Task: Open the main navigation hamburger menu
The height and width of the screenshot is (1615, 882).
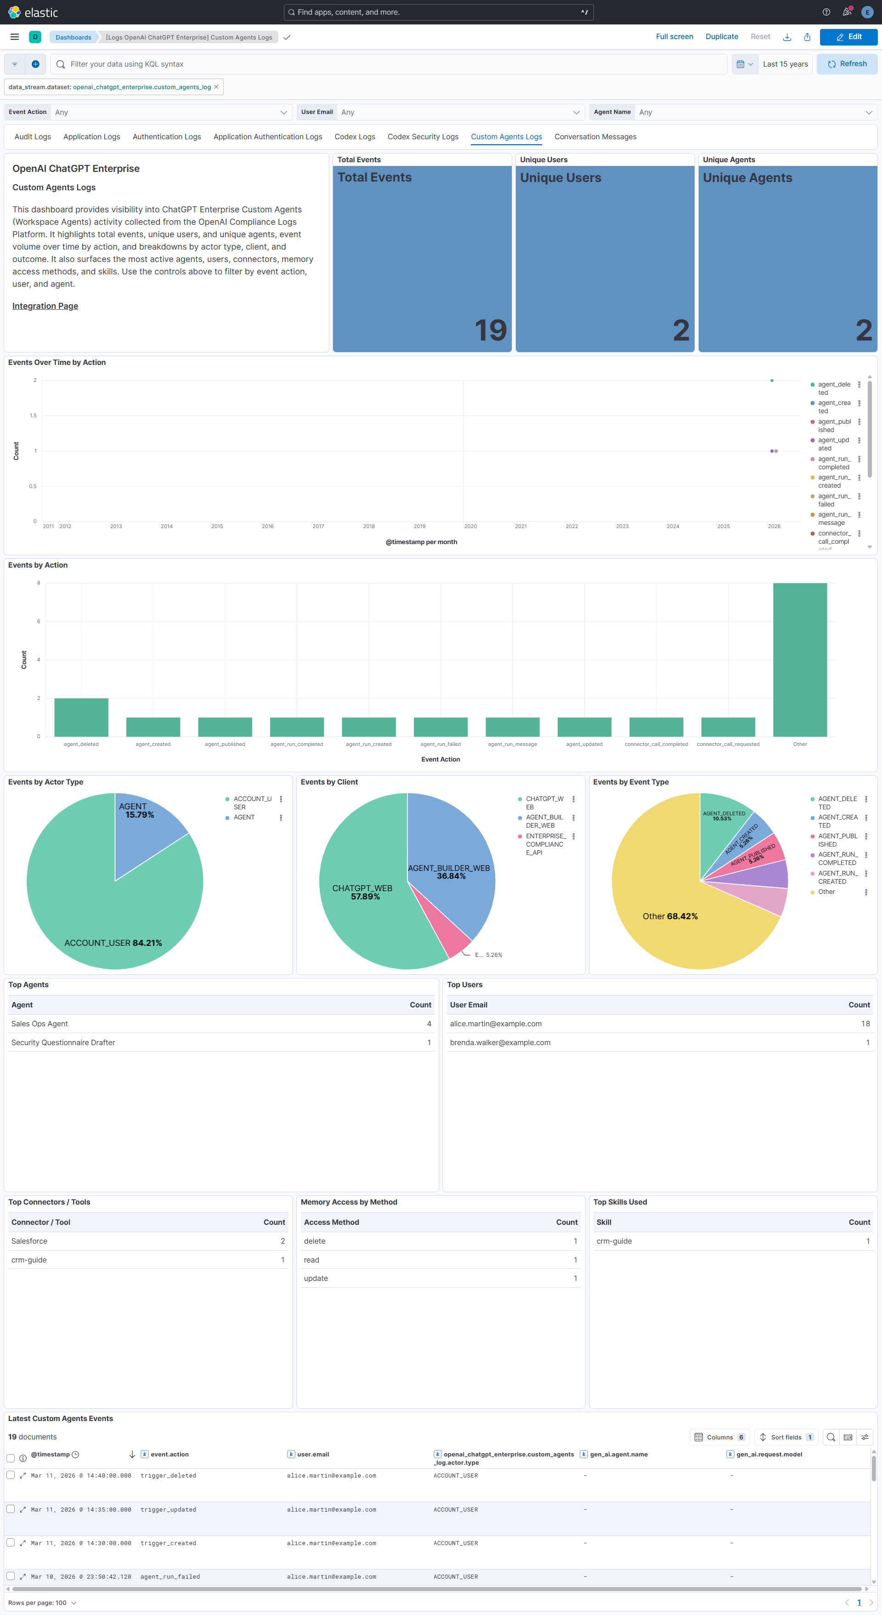Action: pos(14,37)
